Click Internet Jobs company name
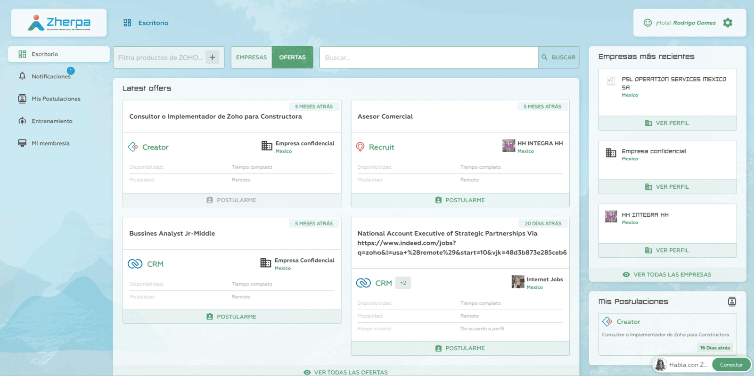 click(545, 279)
